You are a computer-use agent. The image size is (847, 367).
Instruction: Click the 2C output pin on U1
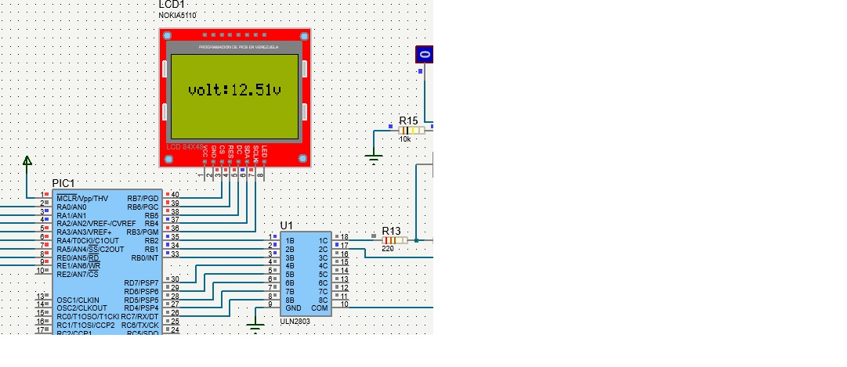[323, 249]
